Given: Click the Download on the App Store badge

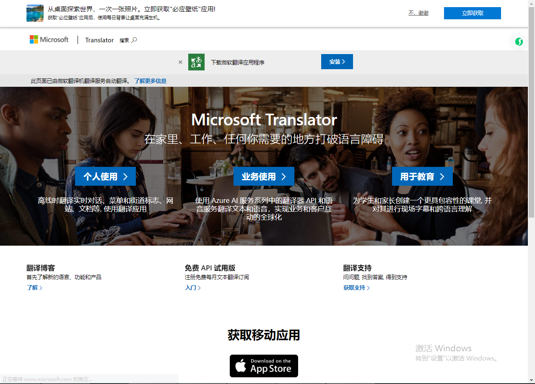Looking at the screenshot, I should point(264,366).
